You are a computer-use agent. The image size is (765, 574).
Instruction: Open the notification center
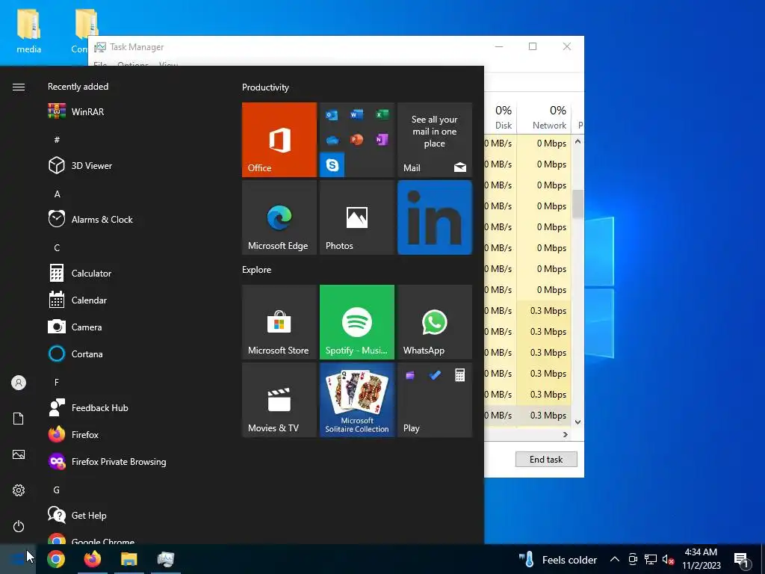coord(741,559)
